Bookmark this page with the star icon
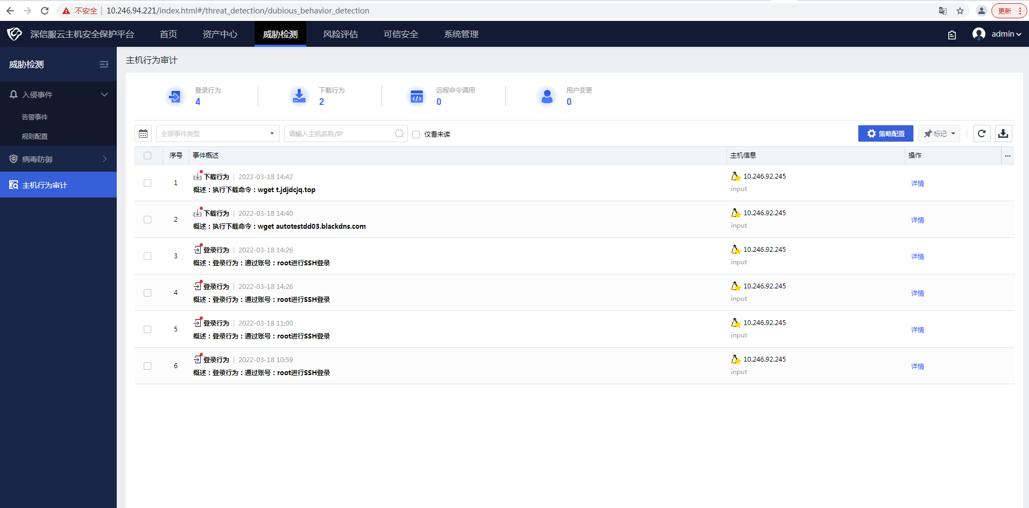Image resolution: width=1029 pixels, height=508 pixels. [960, 11]
